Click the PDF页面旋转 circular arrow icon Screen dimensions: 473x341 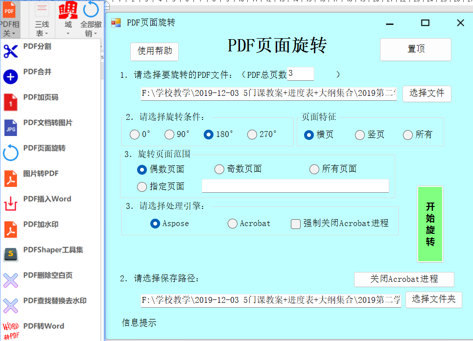tap(11, 153)
